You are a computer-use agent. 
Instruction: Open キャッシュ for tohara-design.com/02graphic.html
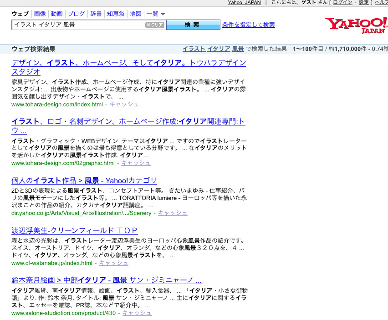(136, 163)
